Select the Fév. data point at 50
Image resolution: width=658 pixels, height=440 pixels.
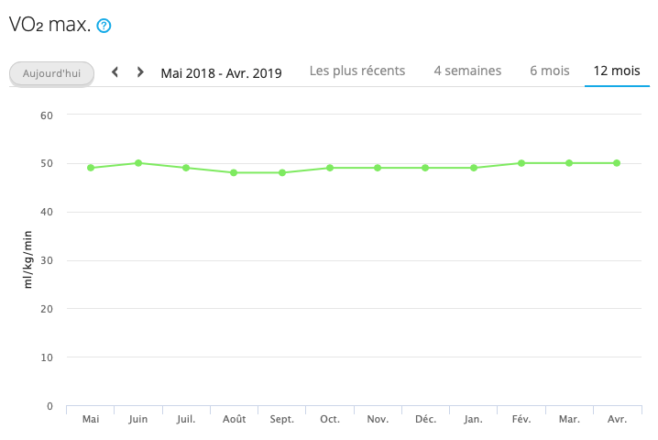pos(521,163)
